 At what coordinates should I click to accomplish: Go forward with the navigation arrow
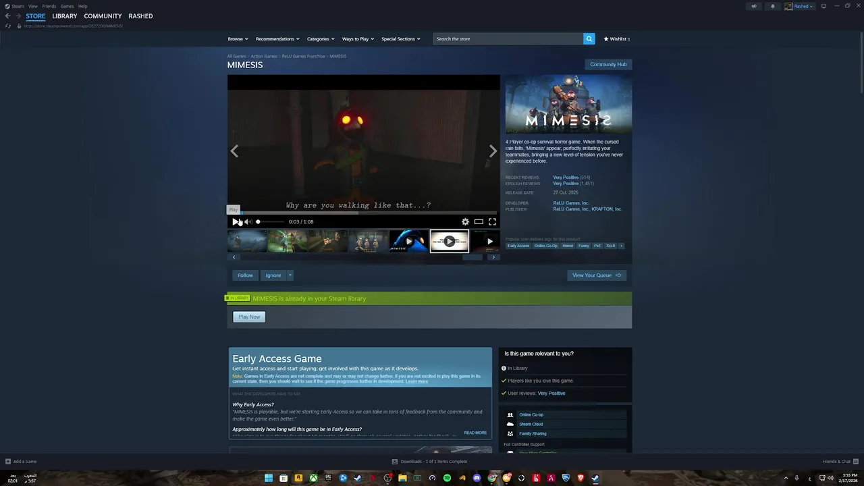tap(18, 16)
